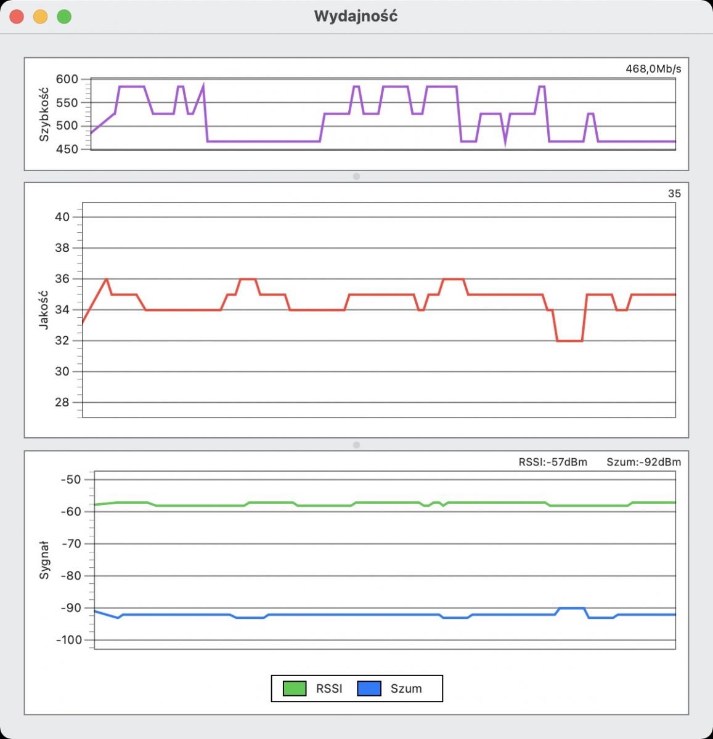713x739 pixels.
Task: Click the 30 tick on quality axis
Action: [62, 371]
